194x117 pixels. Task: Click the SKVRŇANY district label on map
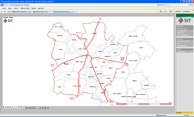tap(67, 64)
